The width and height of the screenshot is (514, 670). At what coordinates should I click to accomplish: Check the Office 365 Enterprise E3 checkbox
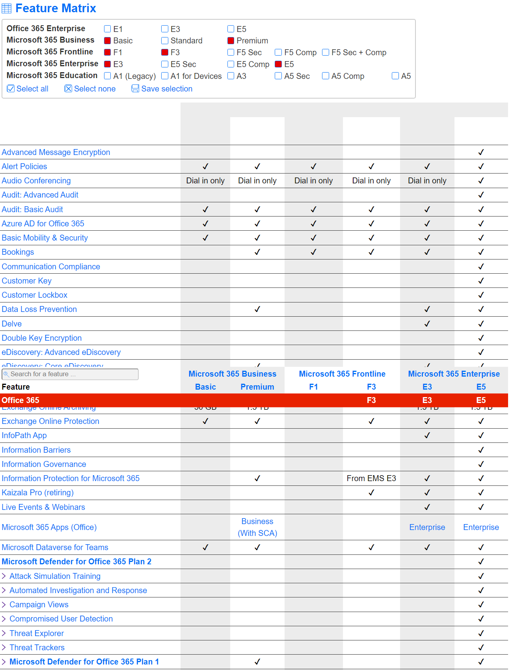click(165, 29)
